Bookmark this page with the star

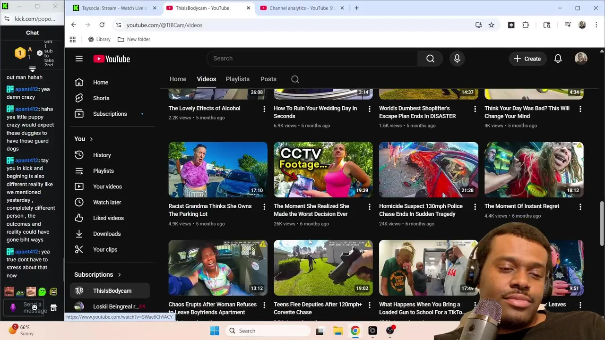(491, 25)
